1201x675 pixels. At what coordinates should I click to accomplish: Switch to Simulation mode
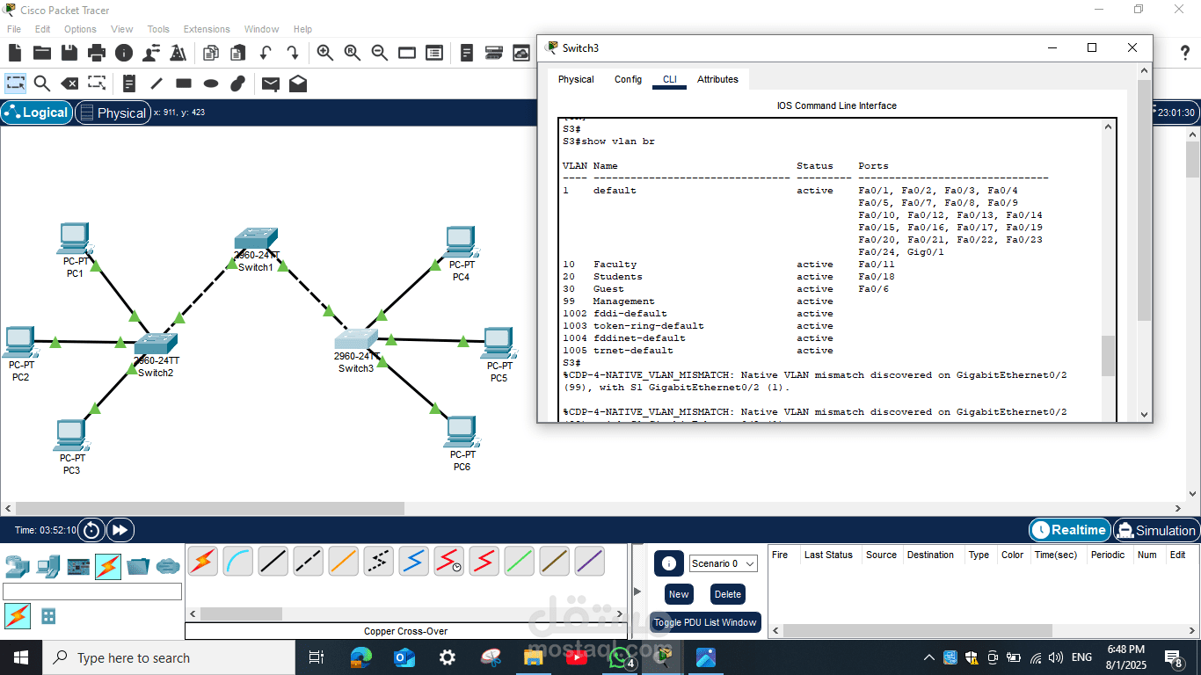[1155, 530]
